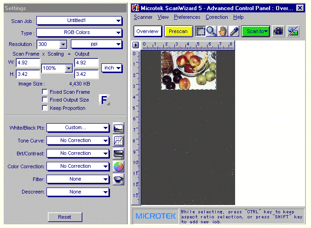Enable the Fixed Scan Frame checkbox

45,92
